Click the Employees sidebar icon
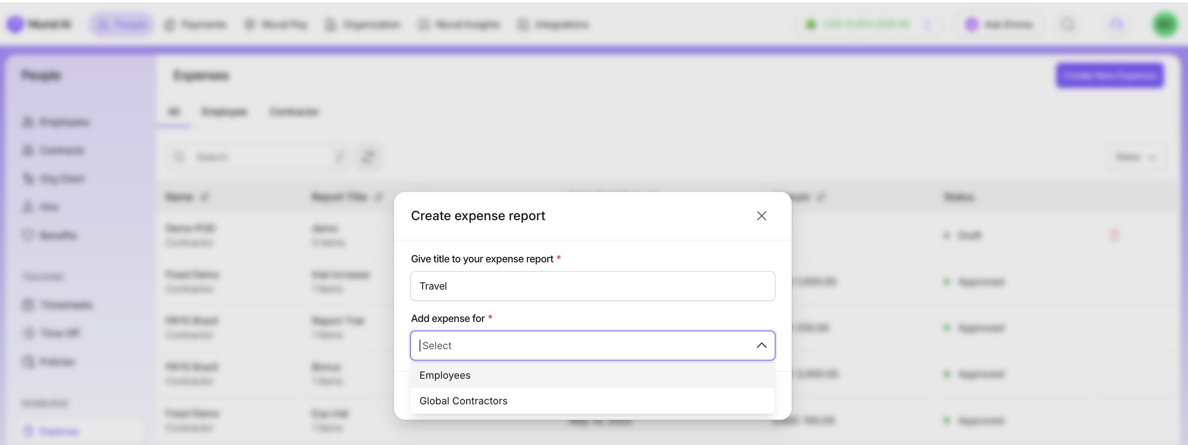 pos(28,122)
